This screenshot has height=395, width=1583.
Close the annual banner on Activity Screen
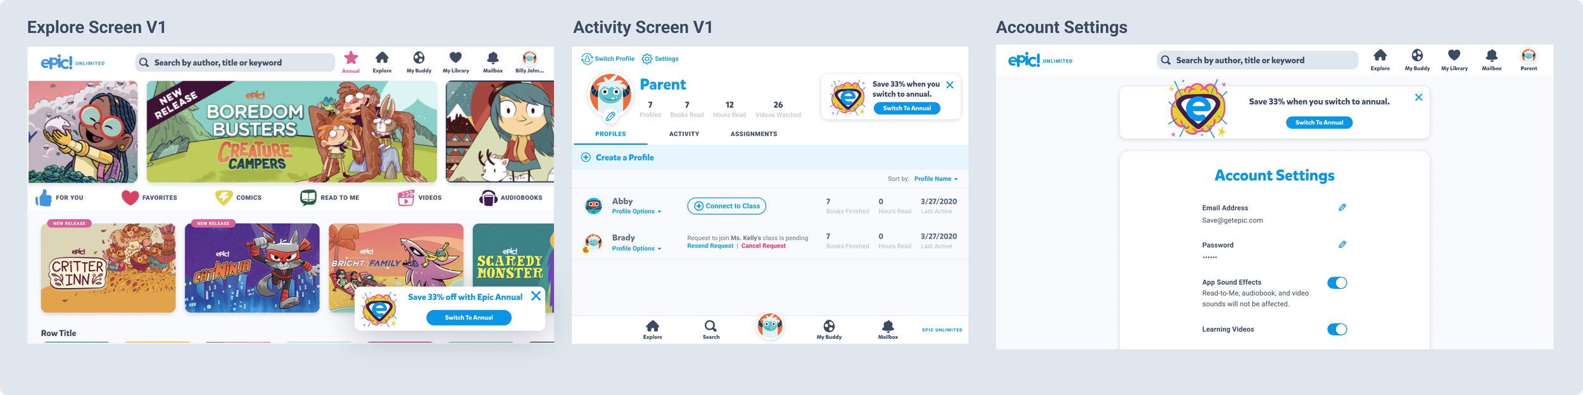(950, 85)
